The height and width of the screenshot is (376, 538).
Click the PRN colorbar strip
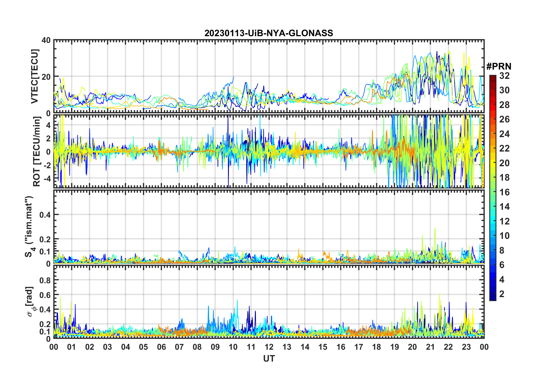493,188
